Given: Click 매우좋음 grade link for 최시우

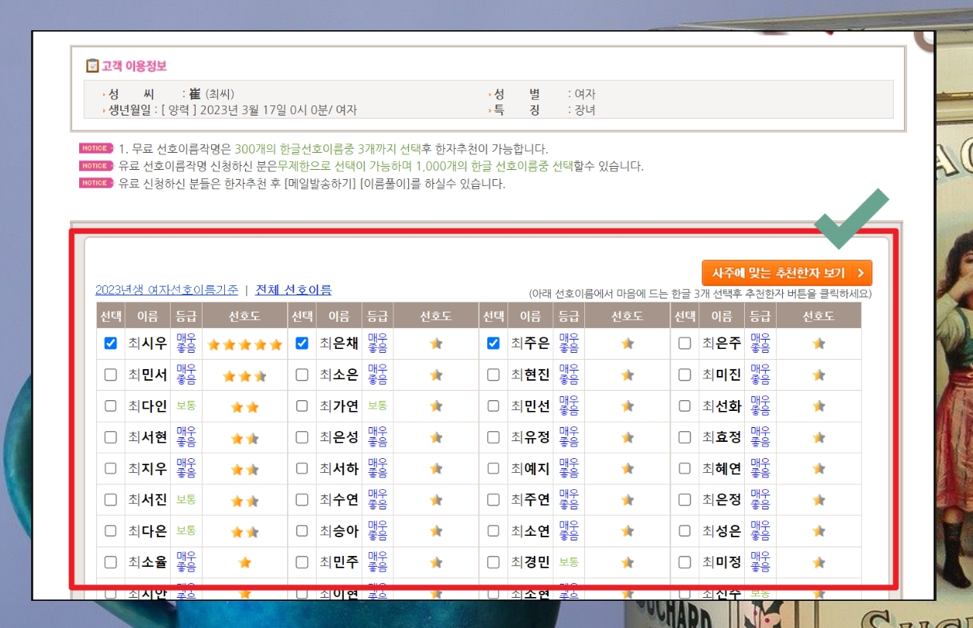Looking at the screenshot, I should (x=186, y=343).
